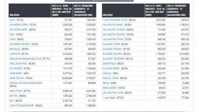This screenshot has height=112, width=199.
Task: Click SUMATERA BARAT region link
Action: click(19, 30)
